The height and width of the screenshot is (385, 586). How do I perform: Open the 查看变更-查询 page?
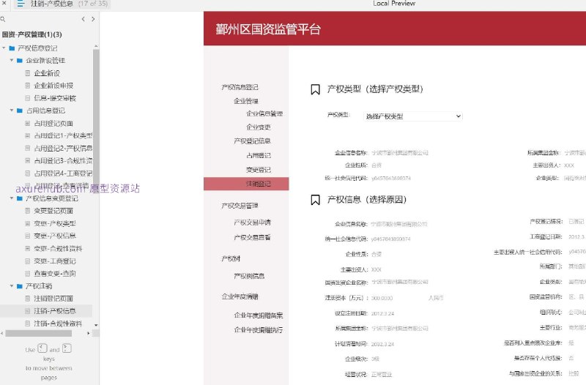(x=55, y=273)
